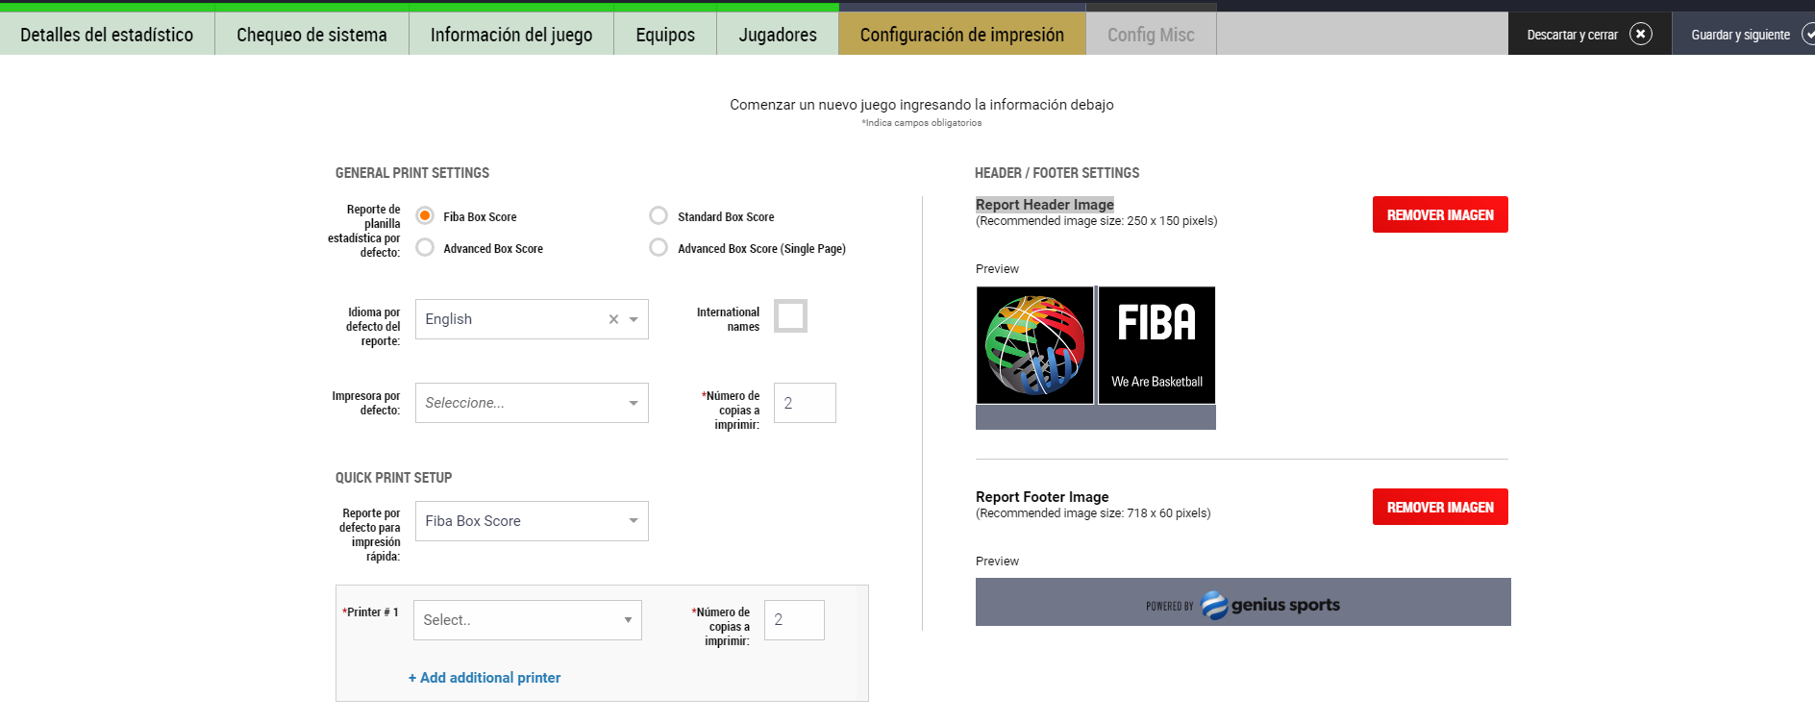
Task: Go to Información del juego tab
Action: 511,35
